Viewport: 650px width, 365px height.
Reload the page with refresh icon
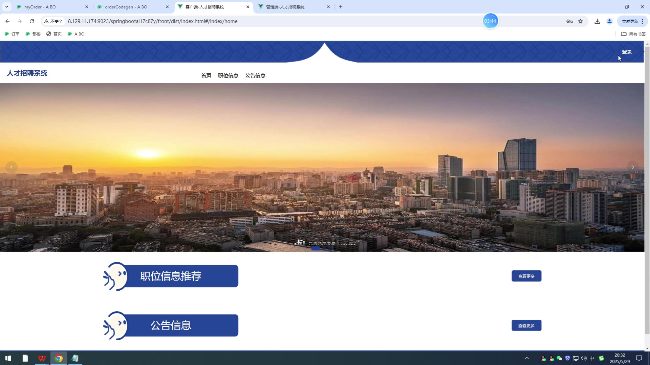pos(32,21)
